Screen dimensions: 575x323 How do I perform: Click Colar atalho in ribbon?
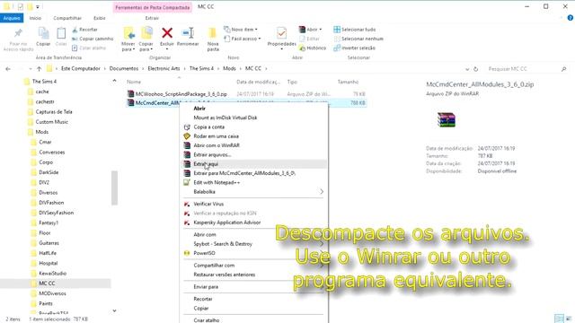coord(89,48)
